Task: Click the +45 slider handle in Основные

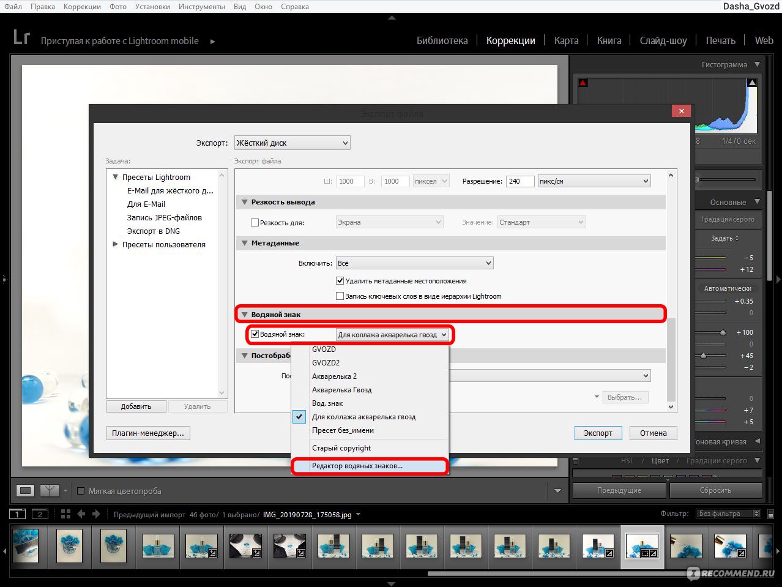Action: coord(703,356)
